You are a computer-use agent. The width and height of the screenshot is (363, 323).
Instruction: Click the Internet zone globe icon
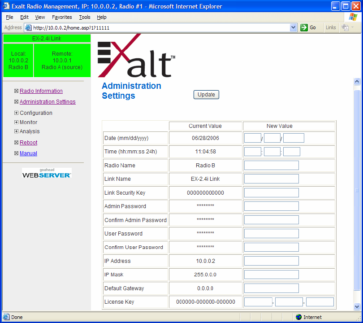pyautogui.click(x=298, y=317)
